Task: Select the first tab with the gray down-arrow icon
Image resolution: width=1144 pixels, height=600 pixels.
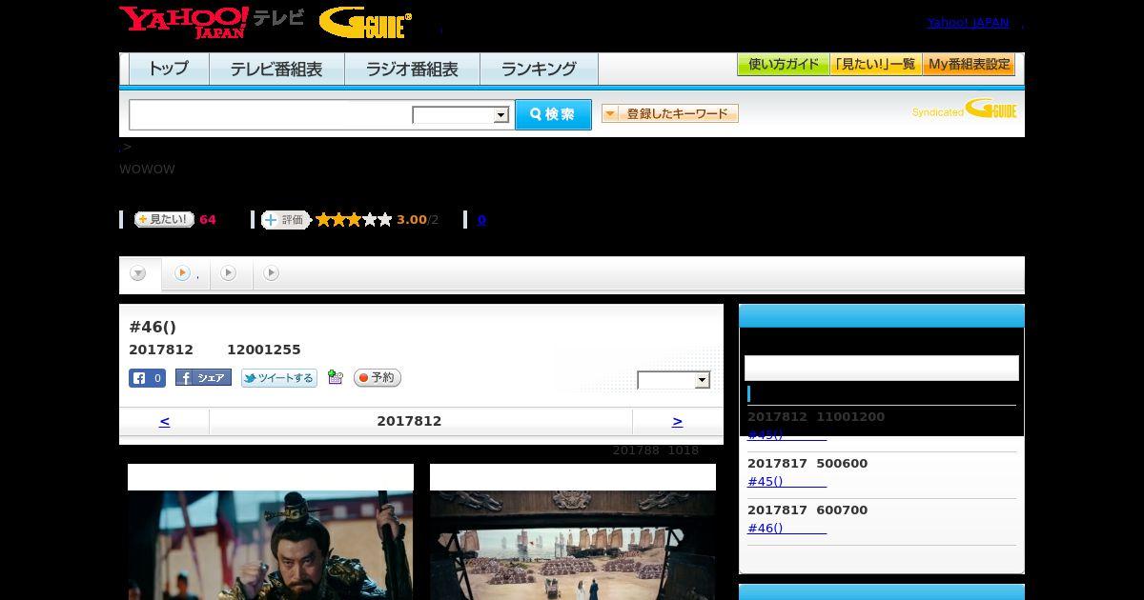Action: pos(139,273)
